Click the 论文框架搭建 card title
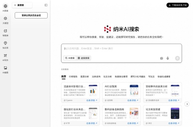193x127 pixels. pyautogui.click(x=153, y=109)
